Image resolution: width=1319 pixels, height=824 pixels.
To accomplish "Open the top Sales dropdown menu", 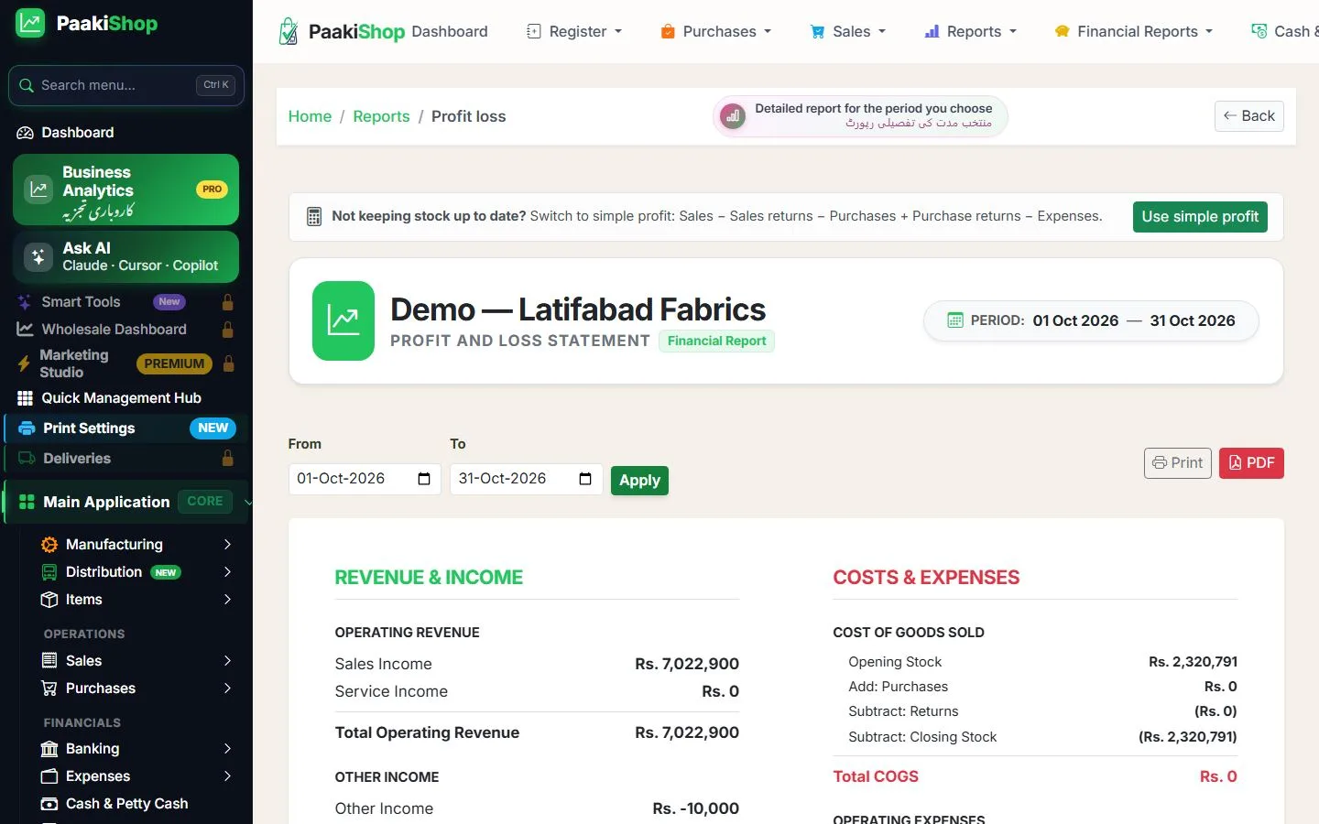I will click(x=848, y=31).
